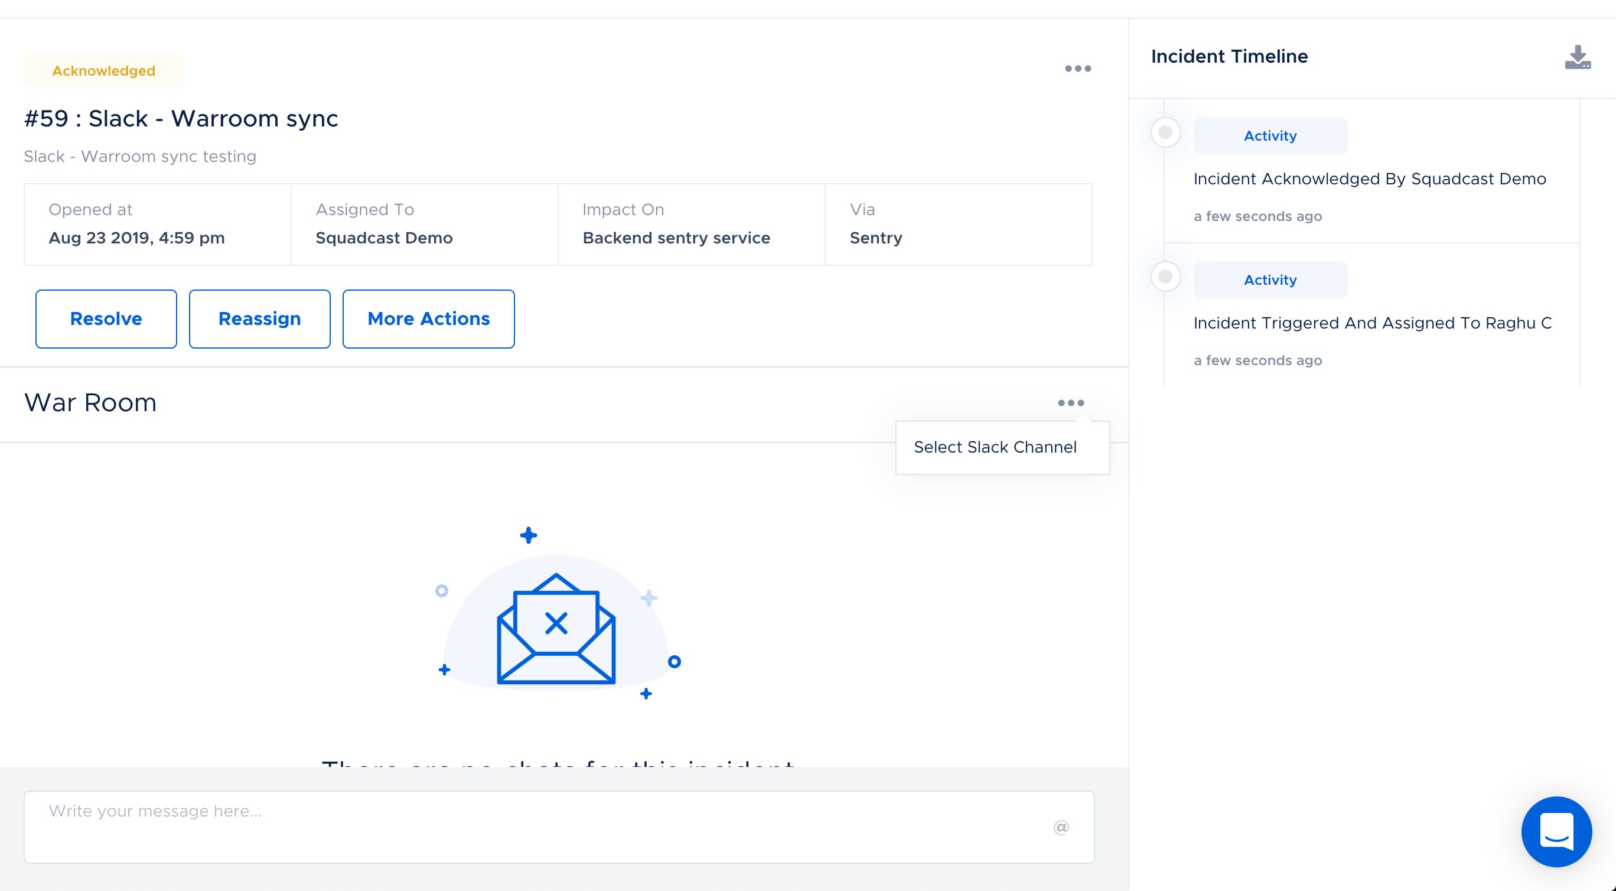Click the Activity tag on triggered event
This screenshot has width=1616, height=891.
(x=1270, y=280)
